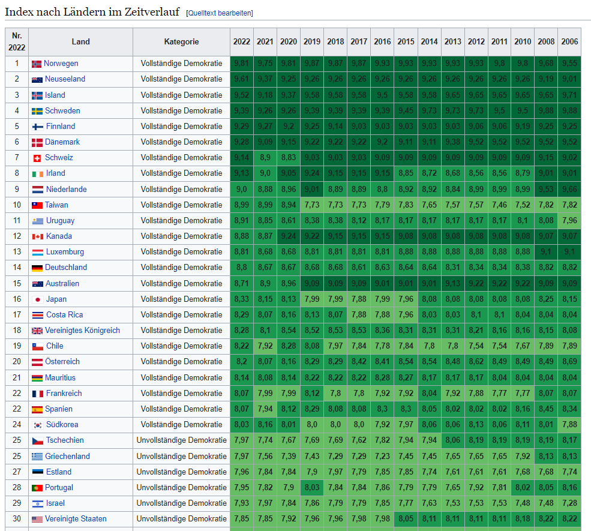Click the Mauritius flag icon
The height and width of the screenshot is (531, 591).
(x=37, y=378)
